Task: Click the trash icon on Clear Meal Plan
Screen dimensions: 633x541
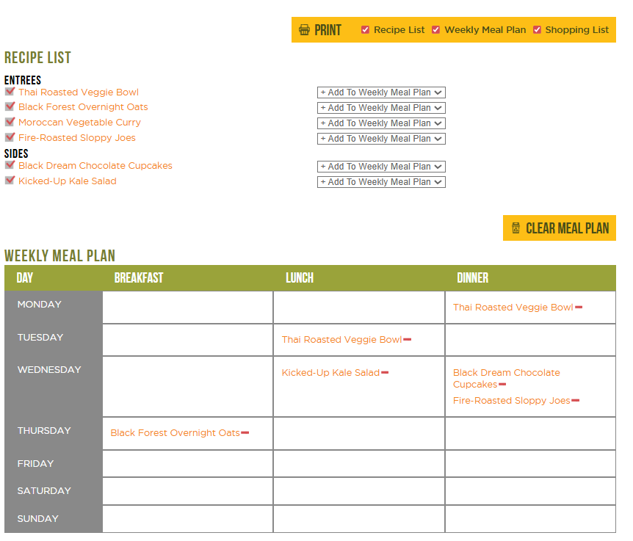Action: tap(516, 228)
